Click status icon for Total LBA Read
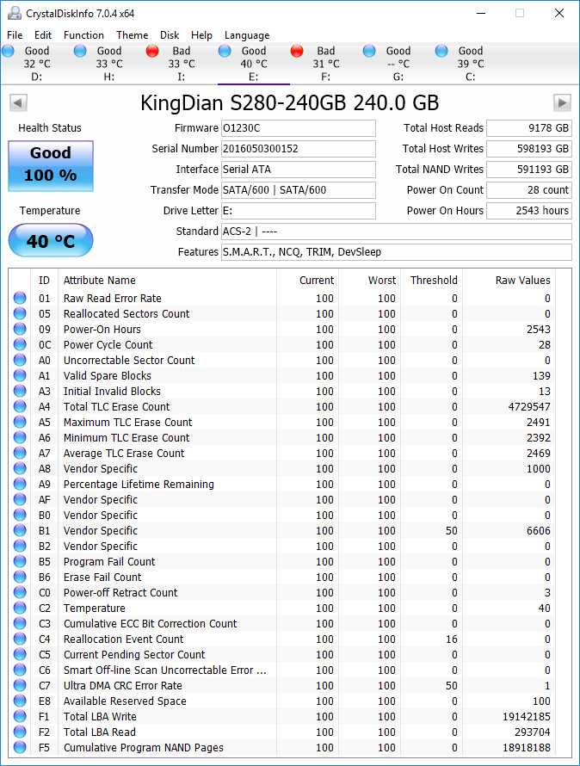The width and height of the screenshot is (580, 766). (20, 732)
